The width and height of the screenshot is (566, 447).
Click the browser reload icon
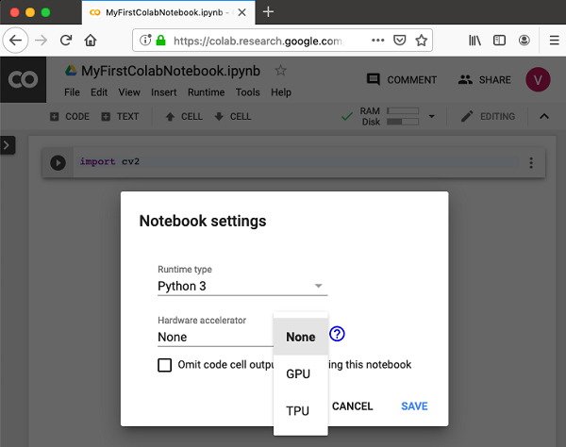click(66, 41)
